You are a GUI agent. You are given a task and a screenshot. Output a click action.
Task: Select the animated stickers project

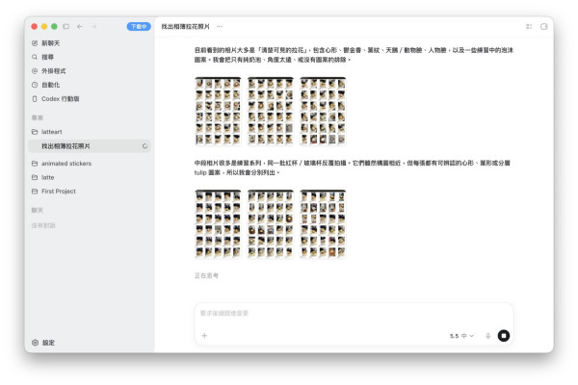click(62, 164)
